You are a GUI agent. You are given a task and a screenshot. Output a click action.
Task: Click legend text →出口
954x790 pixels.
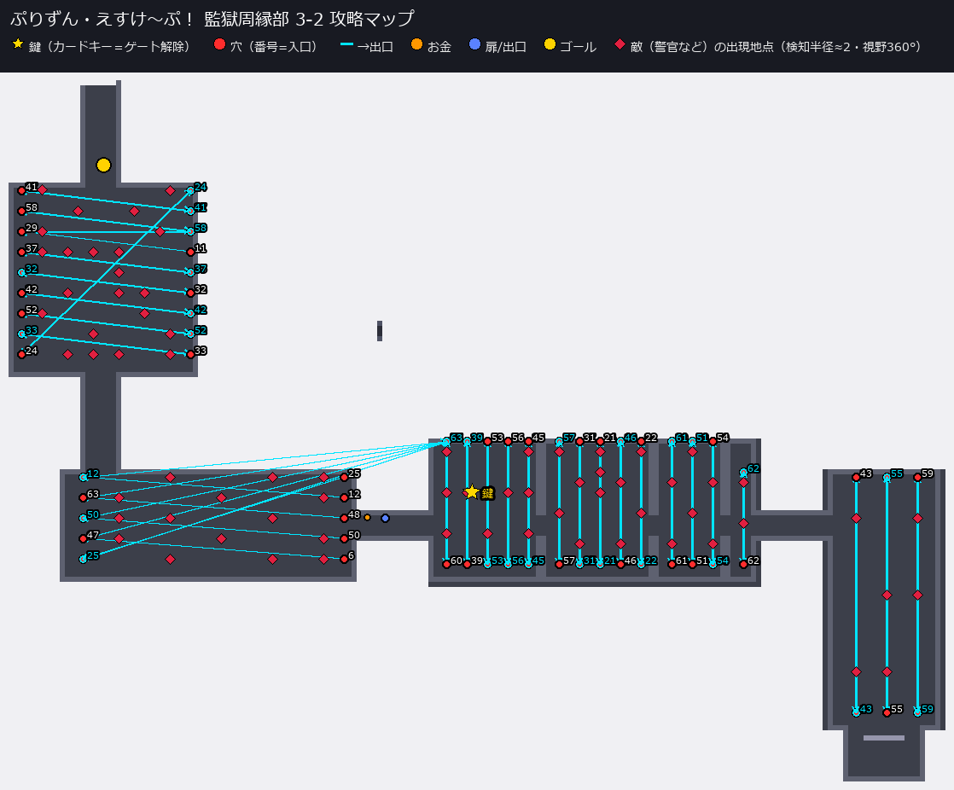tap(375, 46)
